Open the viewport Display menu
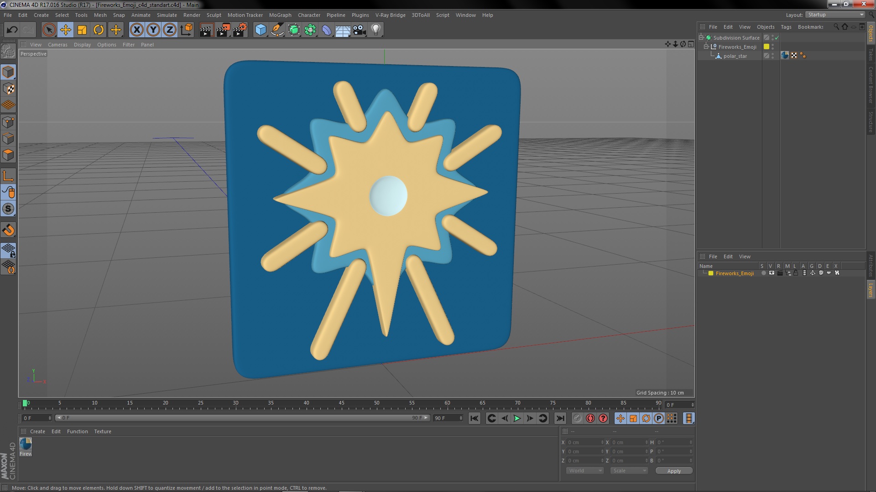Viewport: 876px width, 492px height. click(x=82, y=45)
